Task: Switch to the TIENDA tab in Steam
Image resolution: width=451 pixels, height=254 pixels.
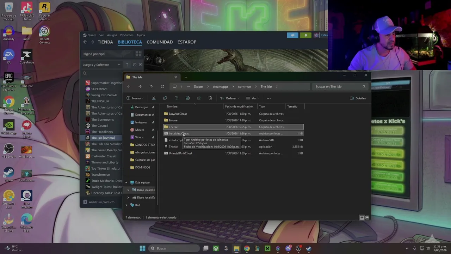Action: (105, 42)
